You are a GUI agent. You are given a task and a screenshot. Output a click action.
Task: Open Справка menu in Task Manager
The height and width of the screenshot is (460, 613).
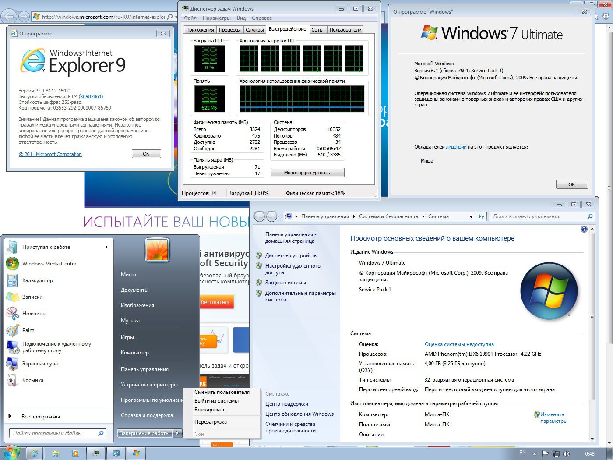[262, 18]
